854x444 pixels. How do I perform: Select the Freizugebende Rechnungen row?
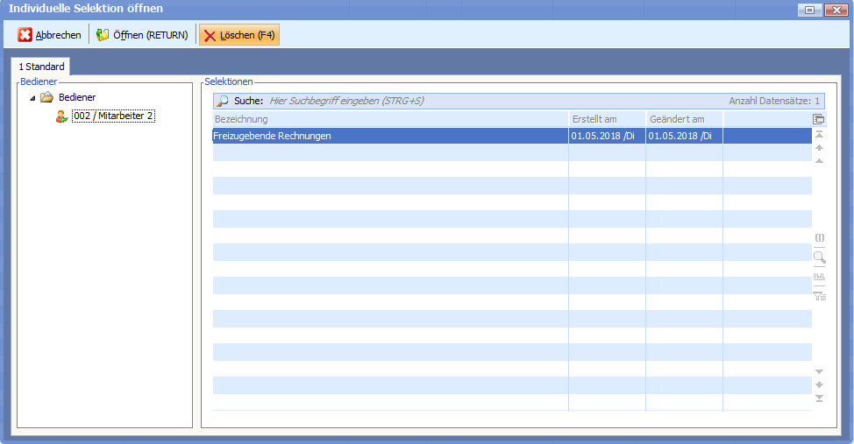coord(390,136)
